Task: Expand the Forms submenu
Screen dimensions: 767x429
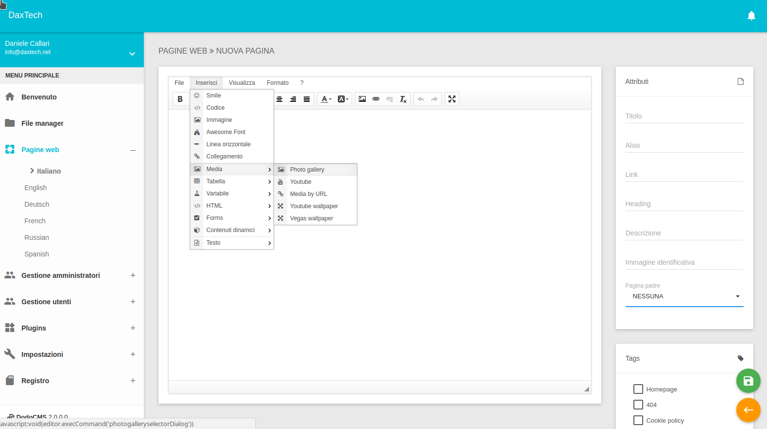Action: coord(232,218)
